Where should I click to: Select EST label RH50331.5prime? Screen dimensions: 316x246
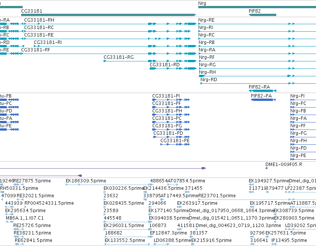19,188
